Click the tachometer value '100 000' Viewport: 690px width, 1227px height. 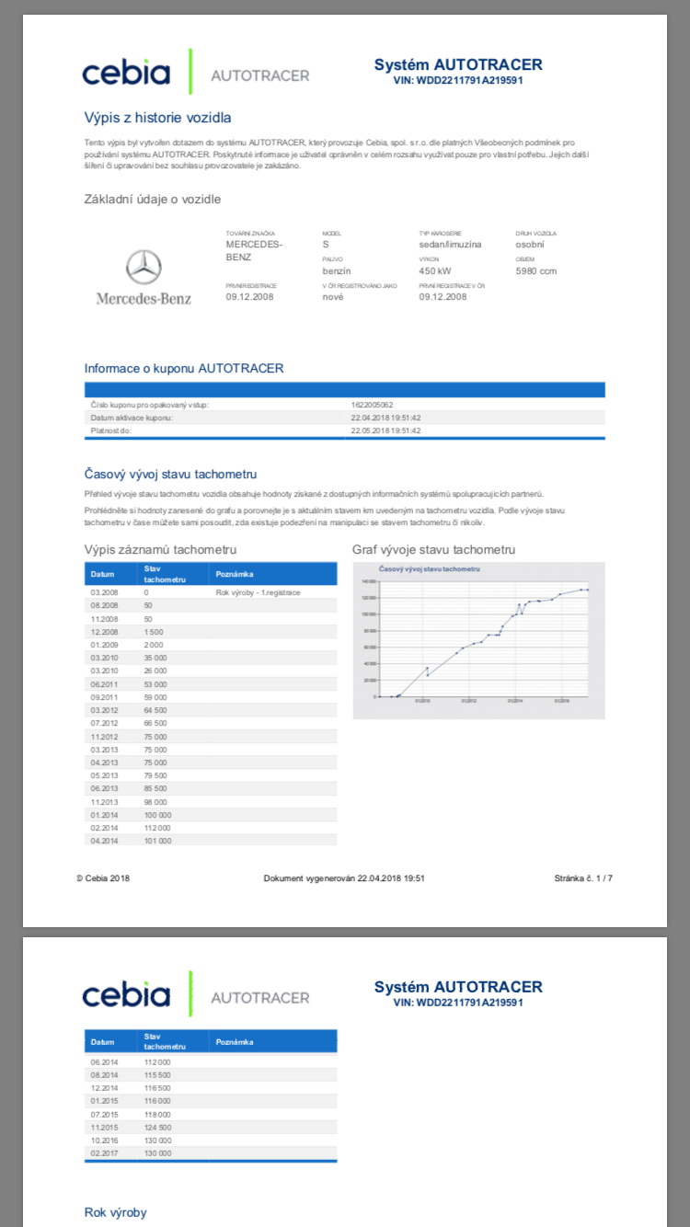coord(157,814)
